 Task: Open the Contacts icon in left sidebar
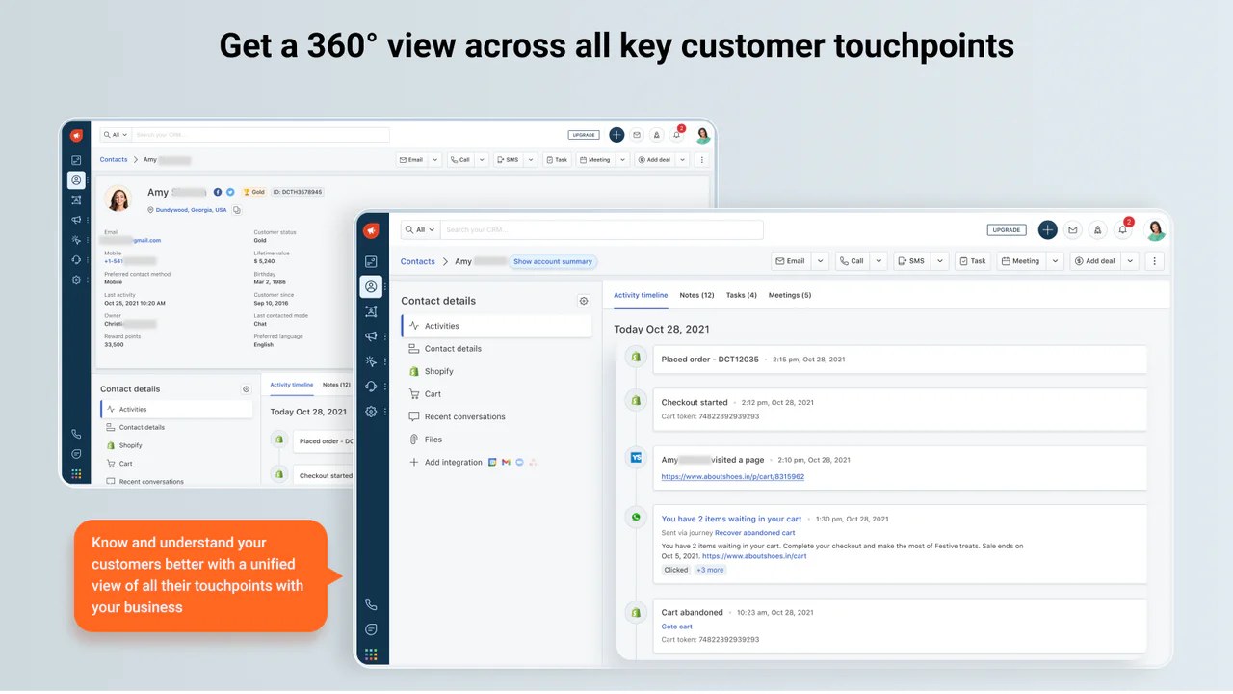[x=371, y=286]
